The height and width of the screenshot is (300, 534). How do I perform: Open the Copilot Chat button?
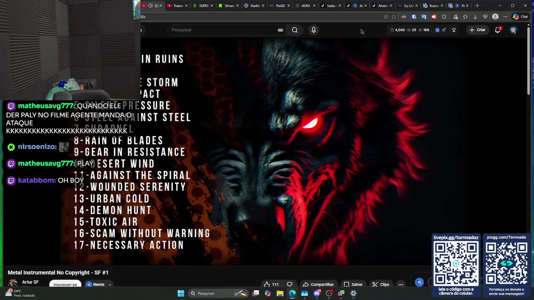[520, 17]
